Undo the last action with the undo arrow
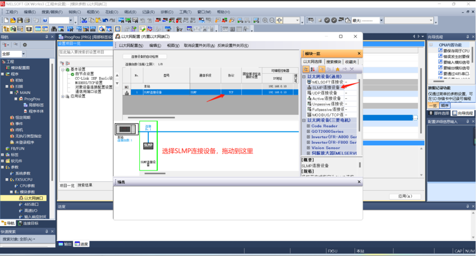This screenshot has height=256, width=476. point(106,20)
